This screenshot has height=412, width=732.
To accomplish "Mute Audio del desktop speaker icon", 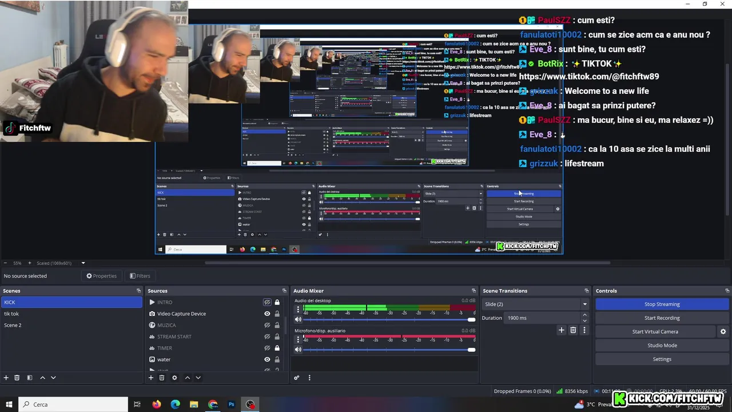I will (x=298, y=319).
